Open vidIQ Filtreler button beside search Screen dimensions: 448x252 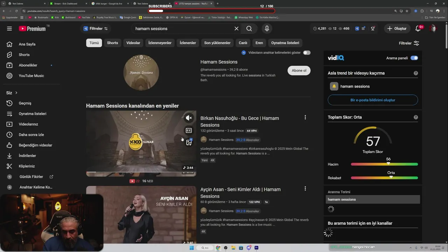pos(96,29)
